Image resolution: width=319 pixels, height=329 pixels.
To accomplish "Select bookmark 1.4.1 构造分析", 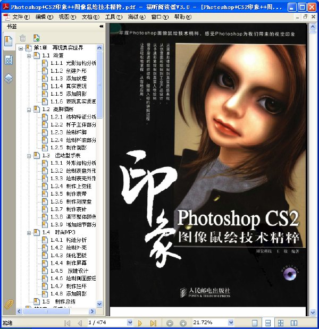I will pos(69,240).
